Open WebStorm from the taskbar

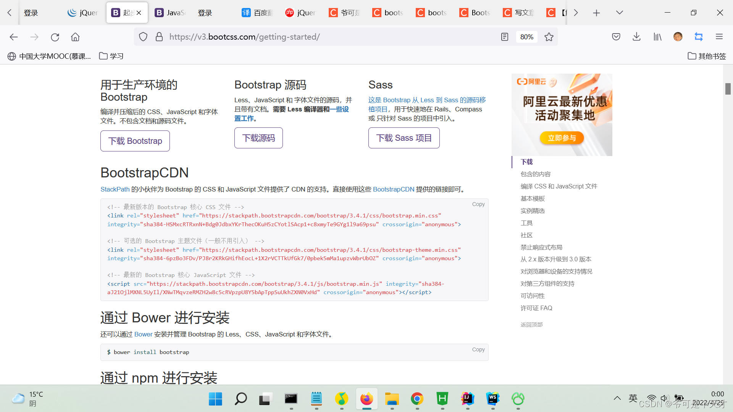[492, 399]
